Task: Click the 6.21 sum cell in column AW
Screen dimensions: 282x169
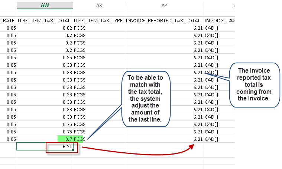Action: (x=45, y=146)
